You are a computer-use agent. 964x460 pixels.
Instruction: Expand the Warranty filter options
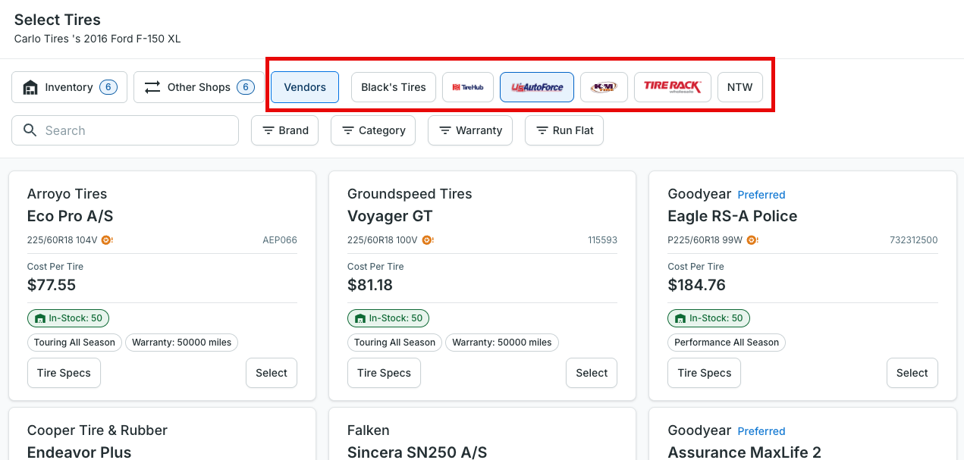(x=470, y=130)
